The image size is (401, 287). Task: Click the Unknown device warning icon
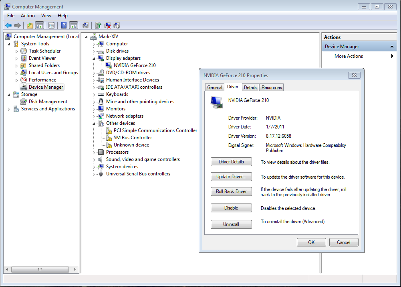[109, 145]
